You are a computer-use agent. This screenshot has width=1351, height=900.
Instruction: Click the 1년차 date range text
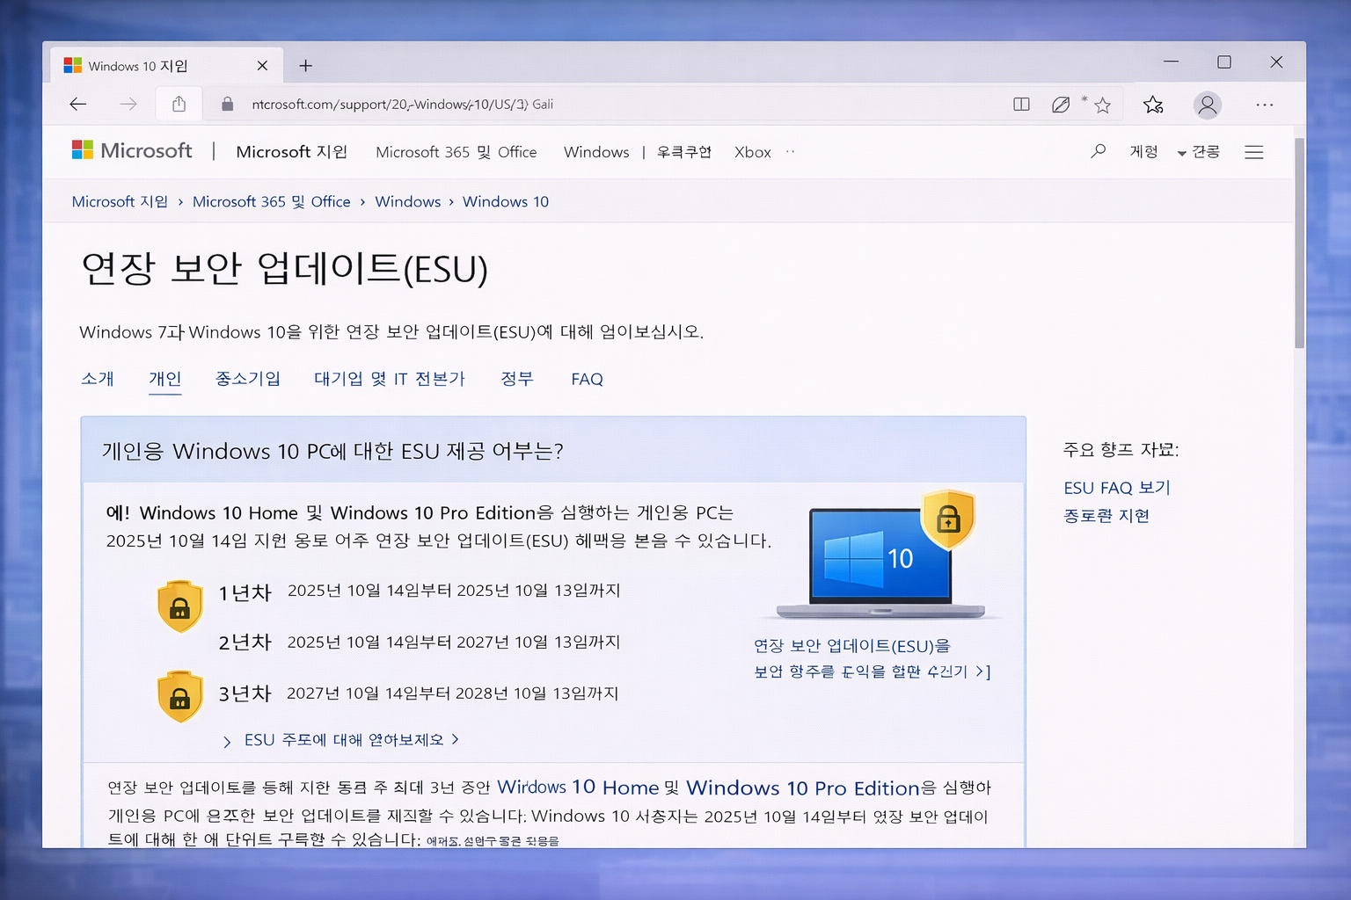(x=454, y=591)
